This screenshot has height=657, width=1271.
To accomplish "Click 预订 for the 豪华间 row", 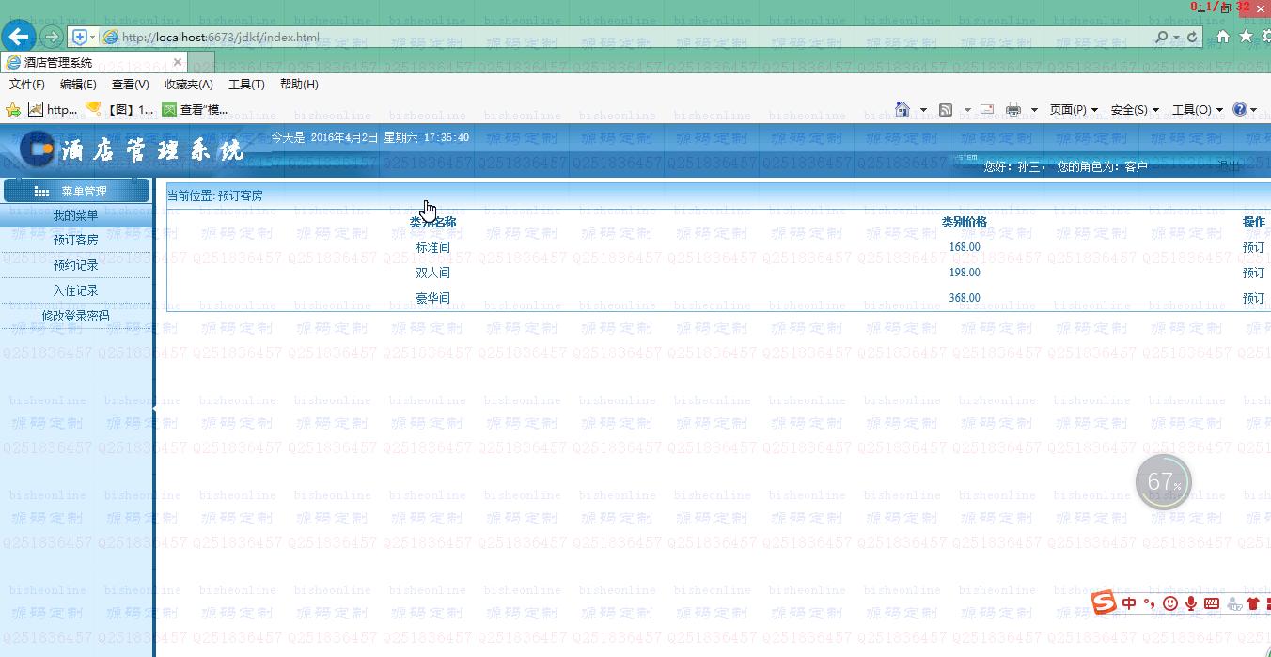I will tap(1253, 298).
